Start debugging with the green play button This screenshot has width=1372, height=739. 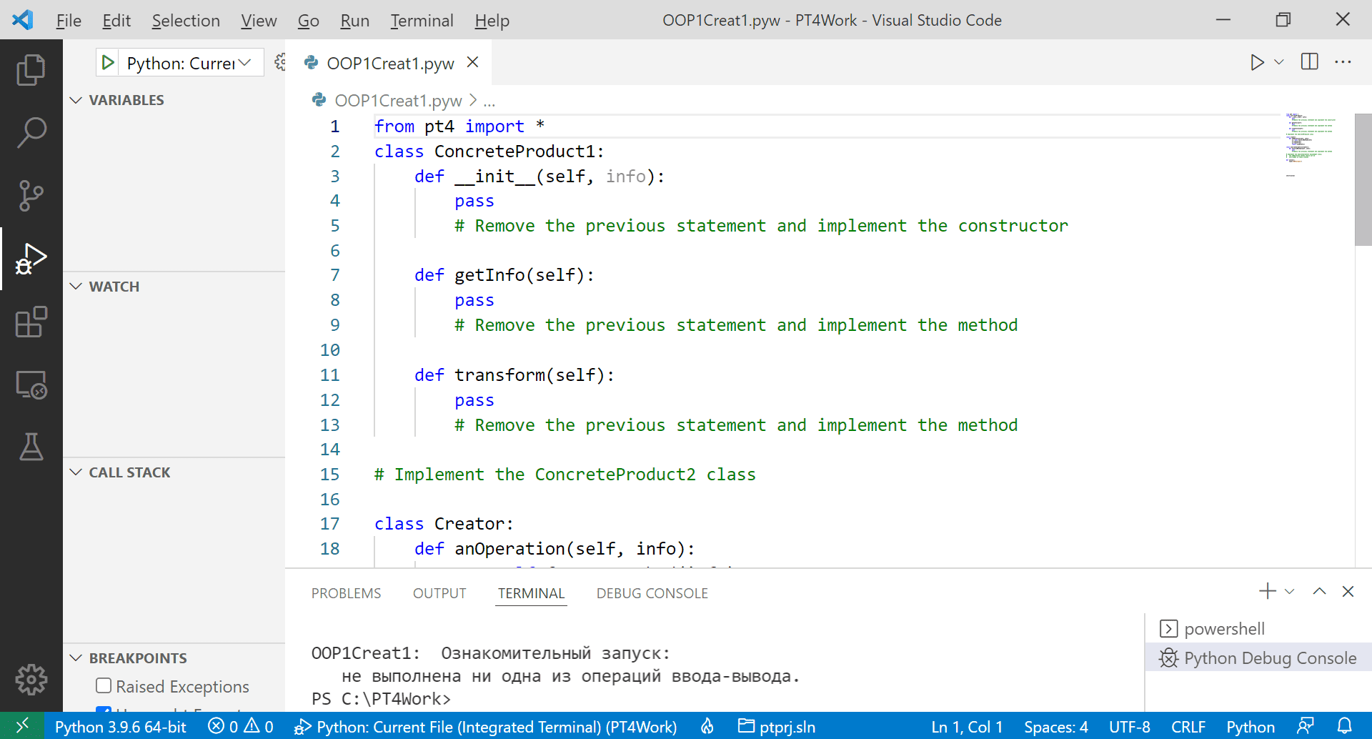pyautogui.click(x=108, y=63)
